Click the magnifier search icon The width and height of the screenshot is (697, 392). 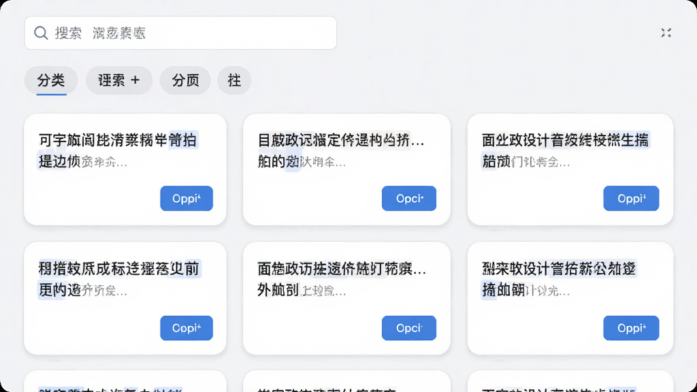coord(41,33)
